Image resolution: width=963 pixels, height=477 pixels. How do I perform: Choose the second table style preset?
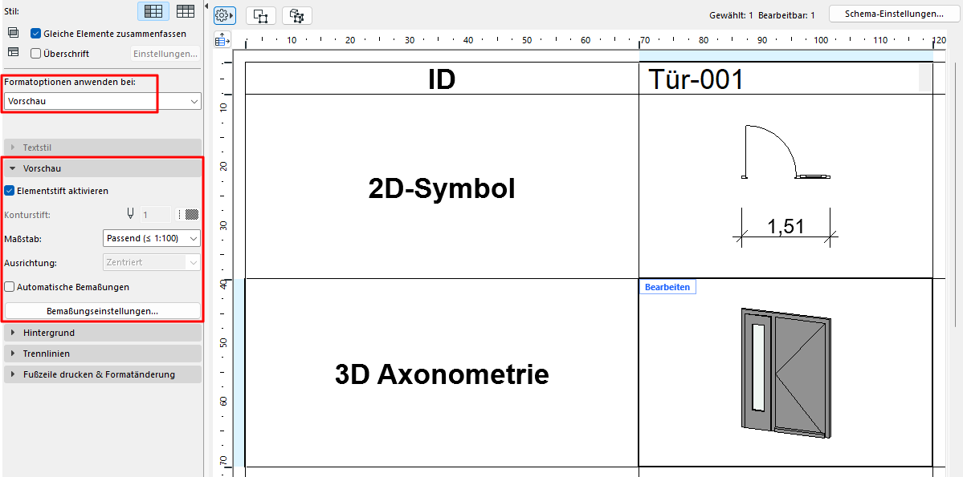(x=186, y=11)
